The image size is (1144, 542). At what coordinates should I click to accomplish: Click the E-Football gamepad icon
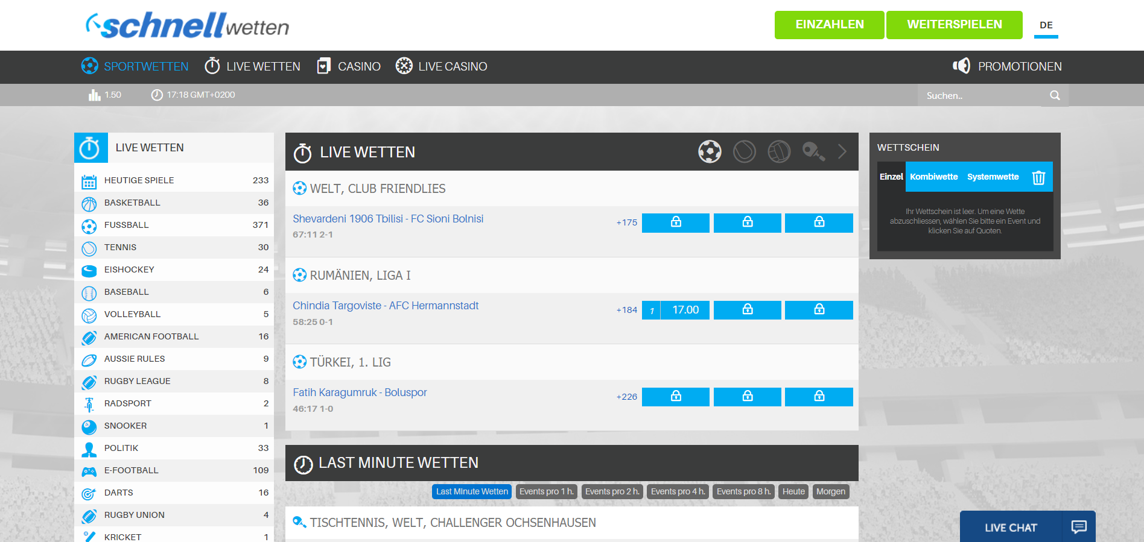[x=89, y=471]
